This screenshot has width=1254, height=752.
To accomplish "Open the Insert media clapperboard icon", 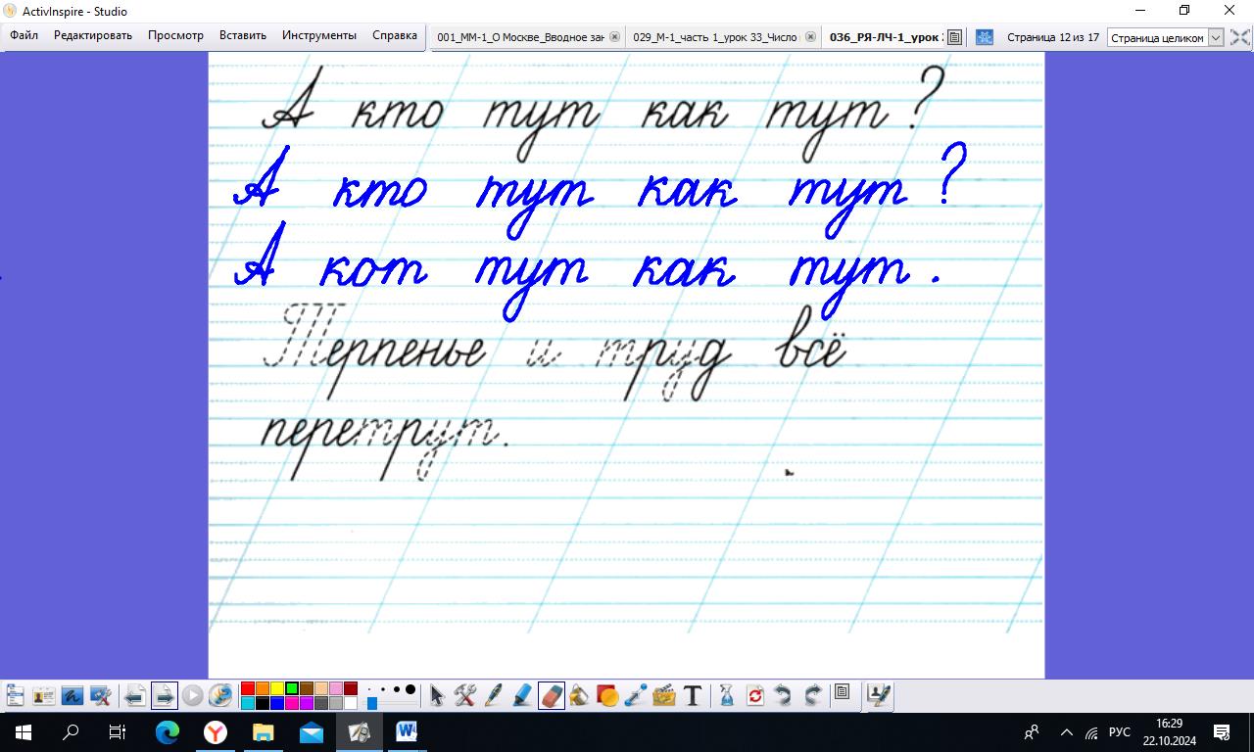I will coord(664,695).
